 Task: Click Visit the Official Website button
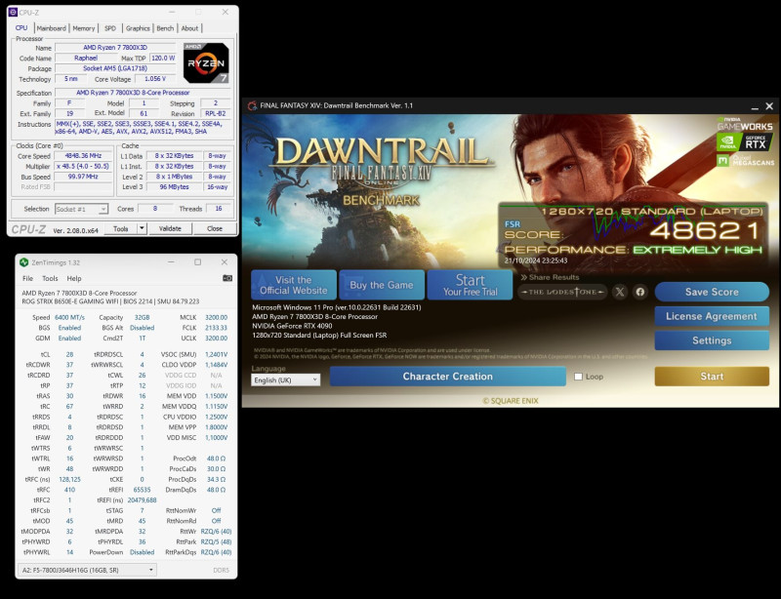point(294,285)
